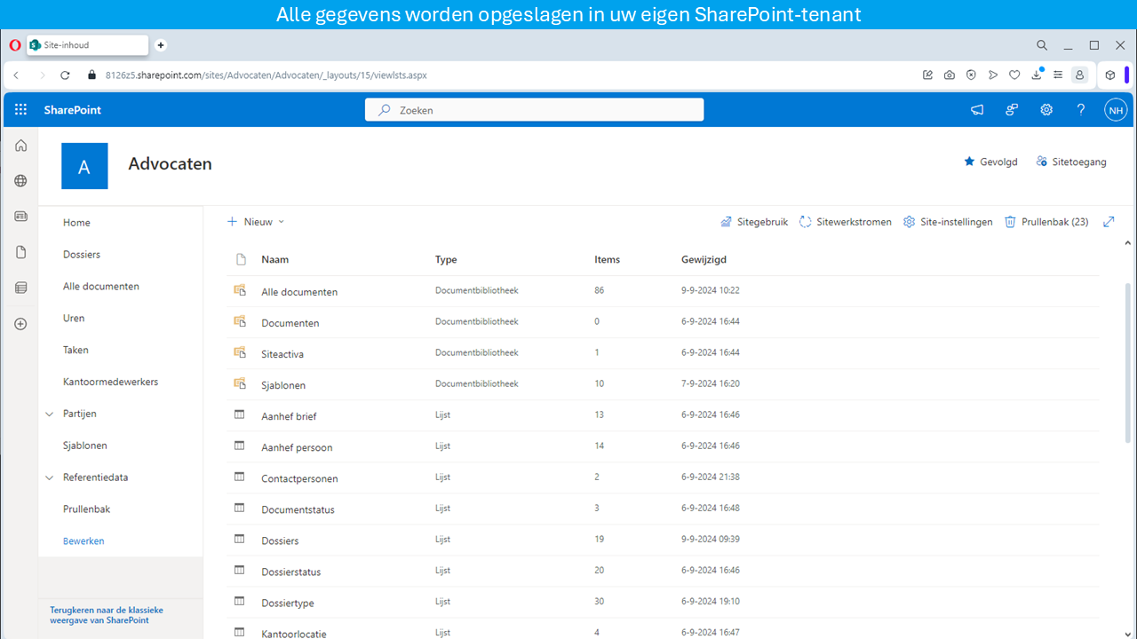Open the Contactpersonen list
This screenshot has height=639, width=1137.
point(299,478)
